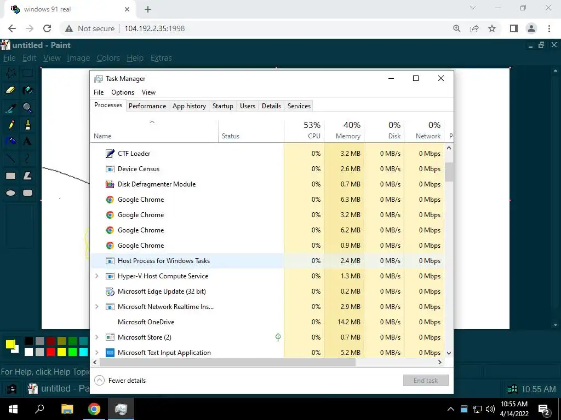The image size is (561, 420).
Task: Sort by the Name column header
Action: click(x=154, y=130)
